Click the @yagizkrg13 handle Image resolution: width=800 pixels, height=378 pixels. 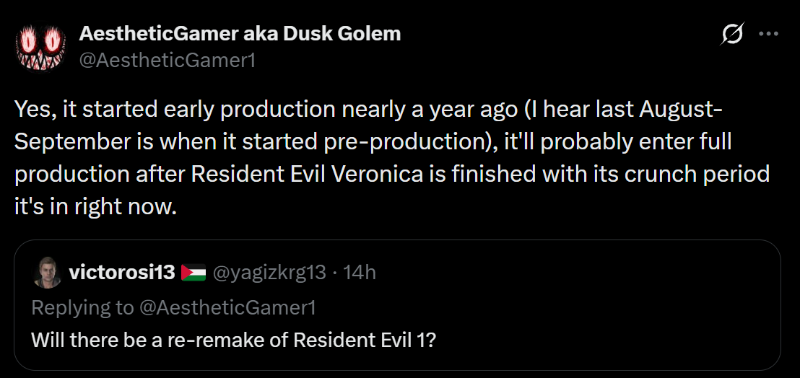coord(269,273)
